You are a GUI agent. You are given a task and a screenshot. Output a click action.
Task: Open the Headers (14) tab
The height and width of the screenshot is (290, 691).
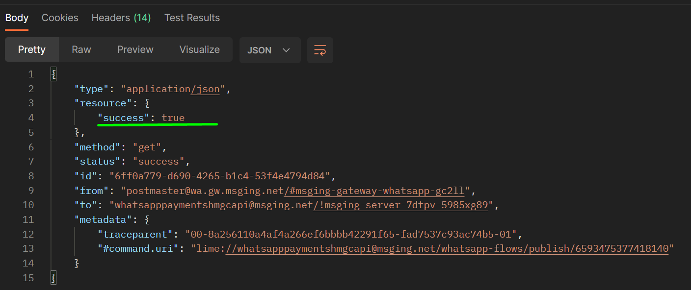tap(121, 18)
